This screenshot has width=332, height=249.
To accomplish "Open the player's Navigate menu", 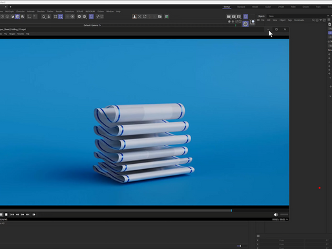I will [x=12, y=34].
